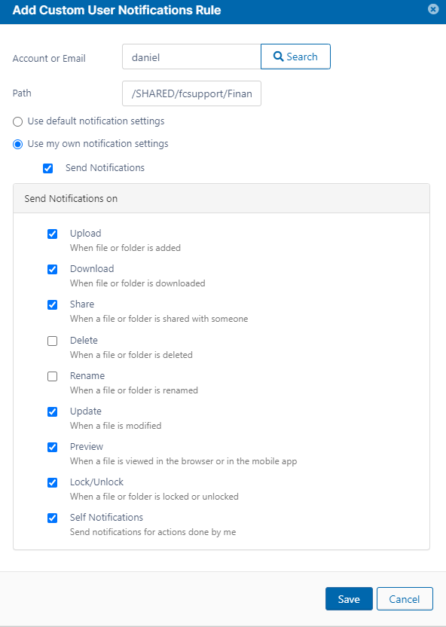Untick the Download notification checkbox
The width and height of the screenshot is (446, 627).
point(52,270)
